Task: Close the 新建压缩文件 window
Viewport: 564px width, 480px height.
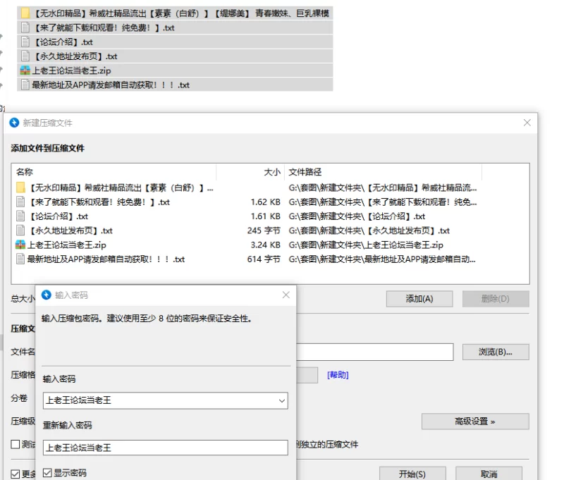Action: pos(527,123)
